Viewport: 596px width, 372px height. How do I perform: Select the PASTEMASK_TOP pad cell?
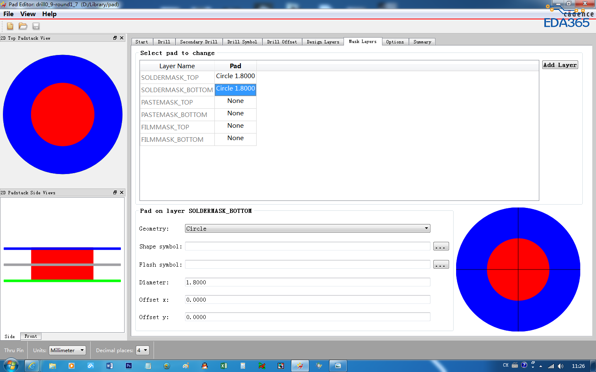pyautogui.click(x=236, y=102)
